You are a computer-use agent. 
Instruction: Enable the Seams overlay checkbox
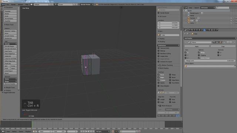[158, 83]
